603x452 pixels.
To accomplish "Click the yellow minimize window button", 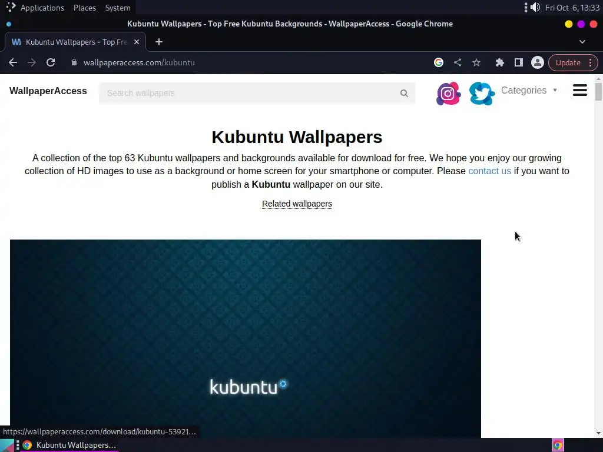I will tap(568, 24).
